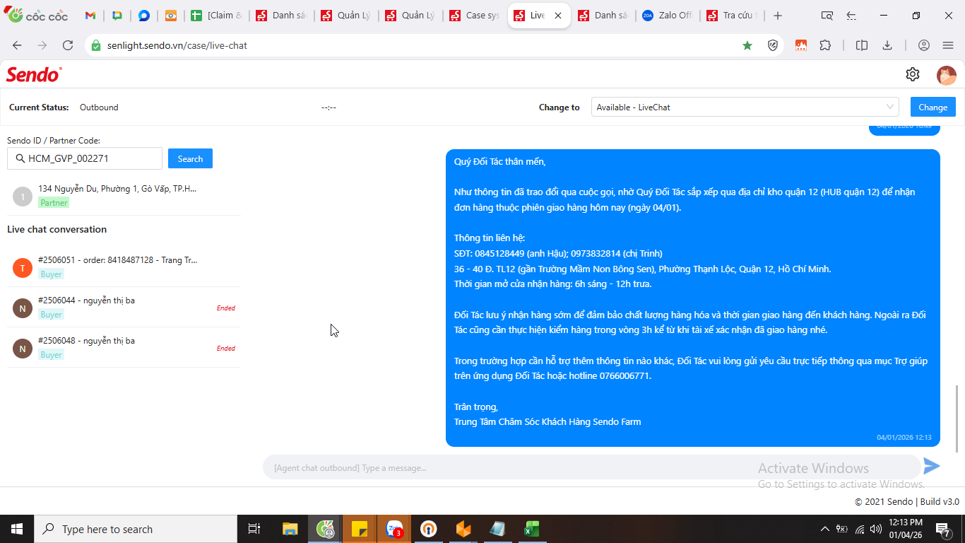Open conversation #2506051 order 8418487128

click(x=124, y=267)
